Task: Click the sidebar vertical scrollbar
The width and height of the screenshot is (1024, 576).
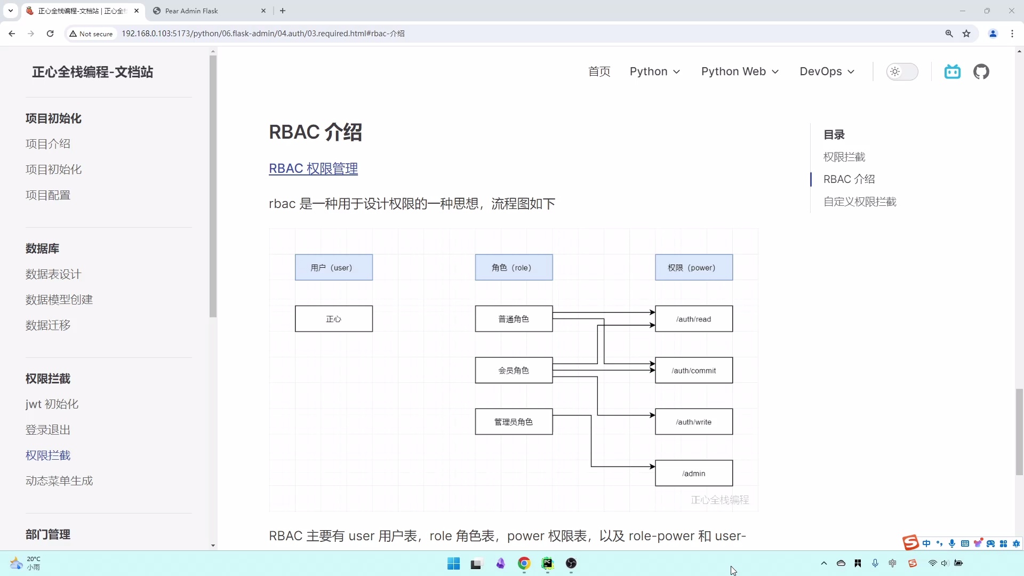Action: pos(213,187)
